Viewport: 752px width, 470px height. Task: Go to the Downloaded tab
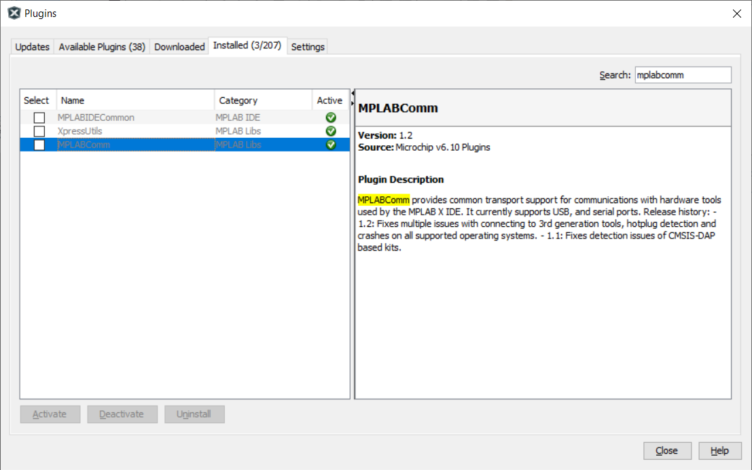pos(179,47)
